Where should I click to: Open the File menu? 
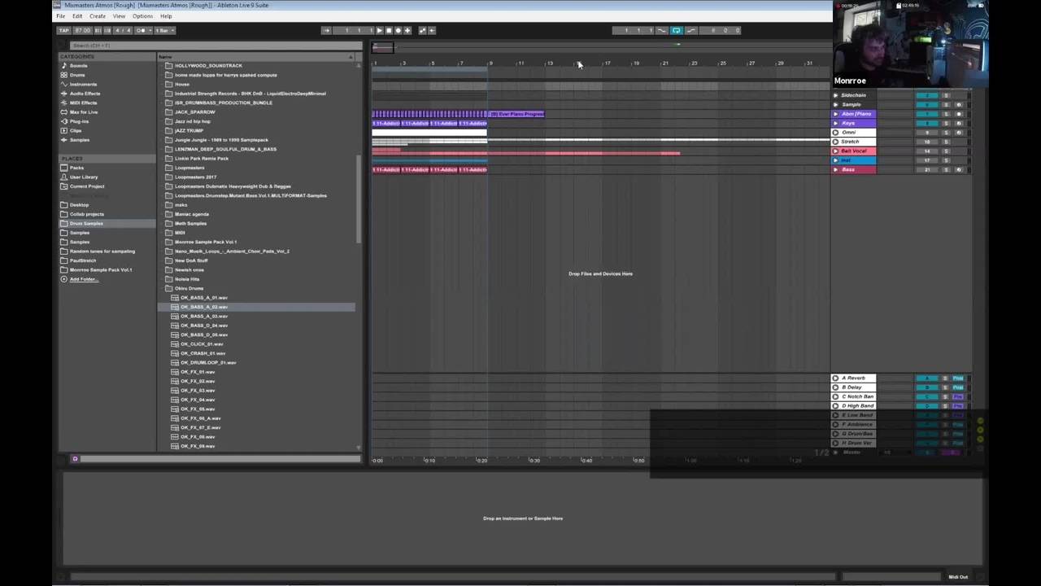(60, 16)
